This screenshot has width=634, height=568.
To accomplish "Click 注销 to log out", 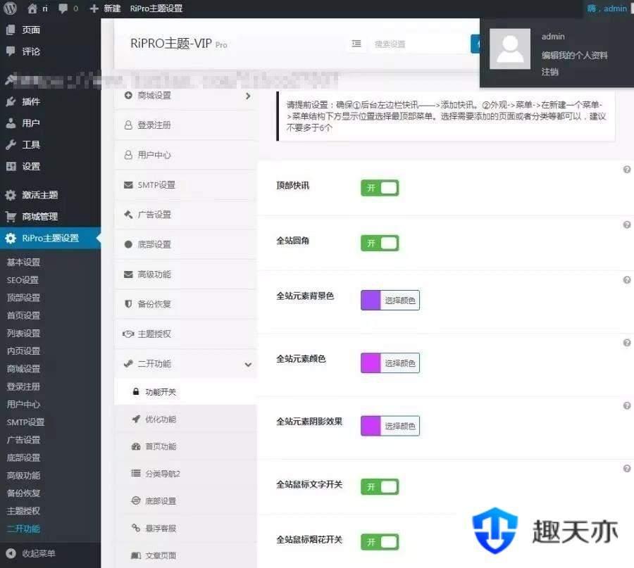I will pos(550,72).
